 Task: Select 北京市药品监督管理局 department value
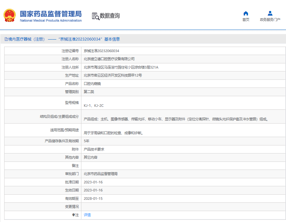point(100,174)
